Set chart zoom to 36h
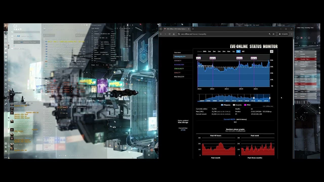The height and width of the screenshot is (182, 324). 205,51
